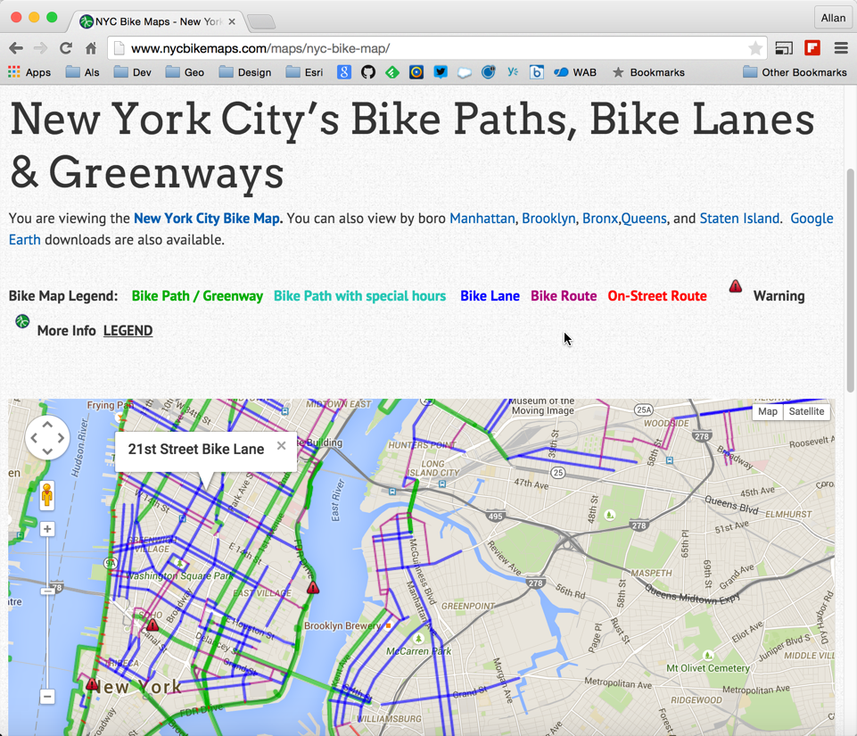The image size is (857, 736).
Task: Bookmark this page with the star icon
Action: (755, 48)
